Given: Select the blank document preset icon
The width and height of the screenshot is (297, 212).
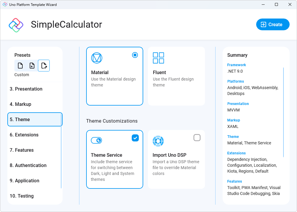Looking at the screenshot, I should pos(20,65).
